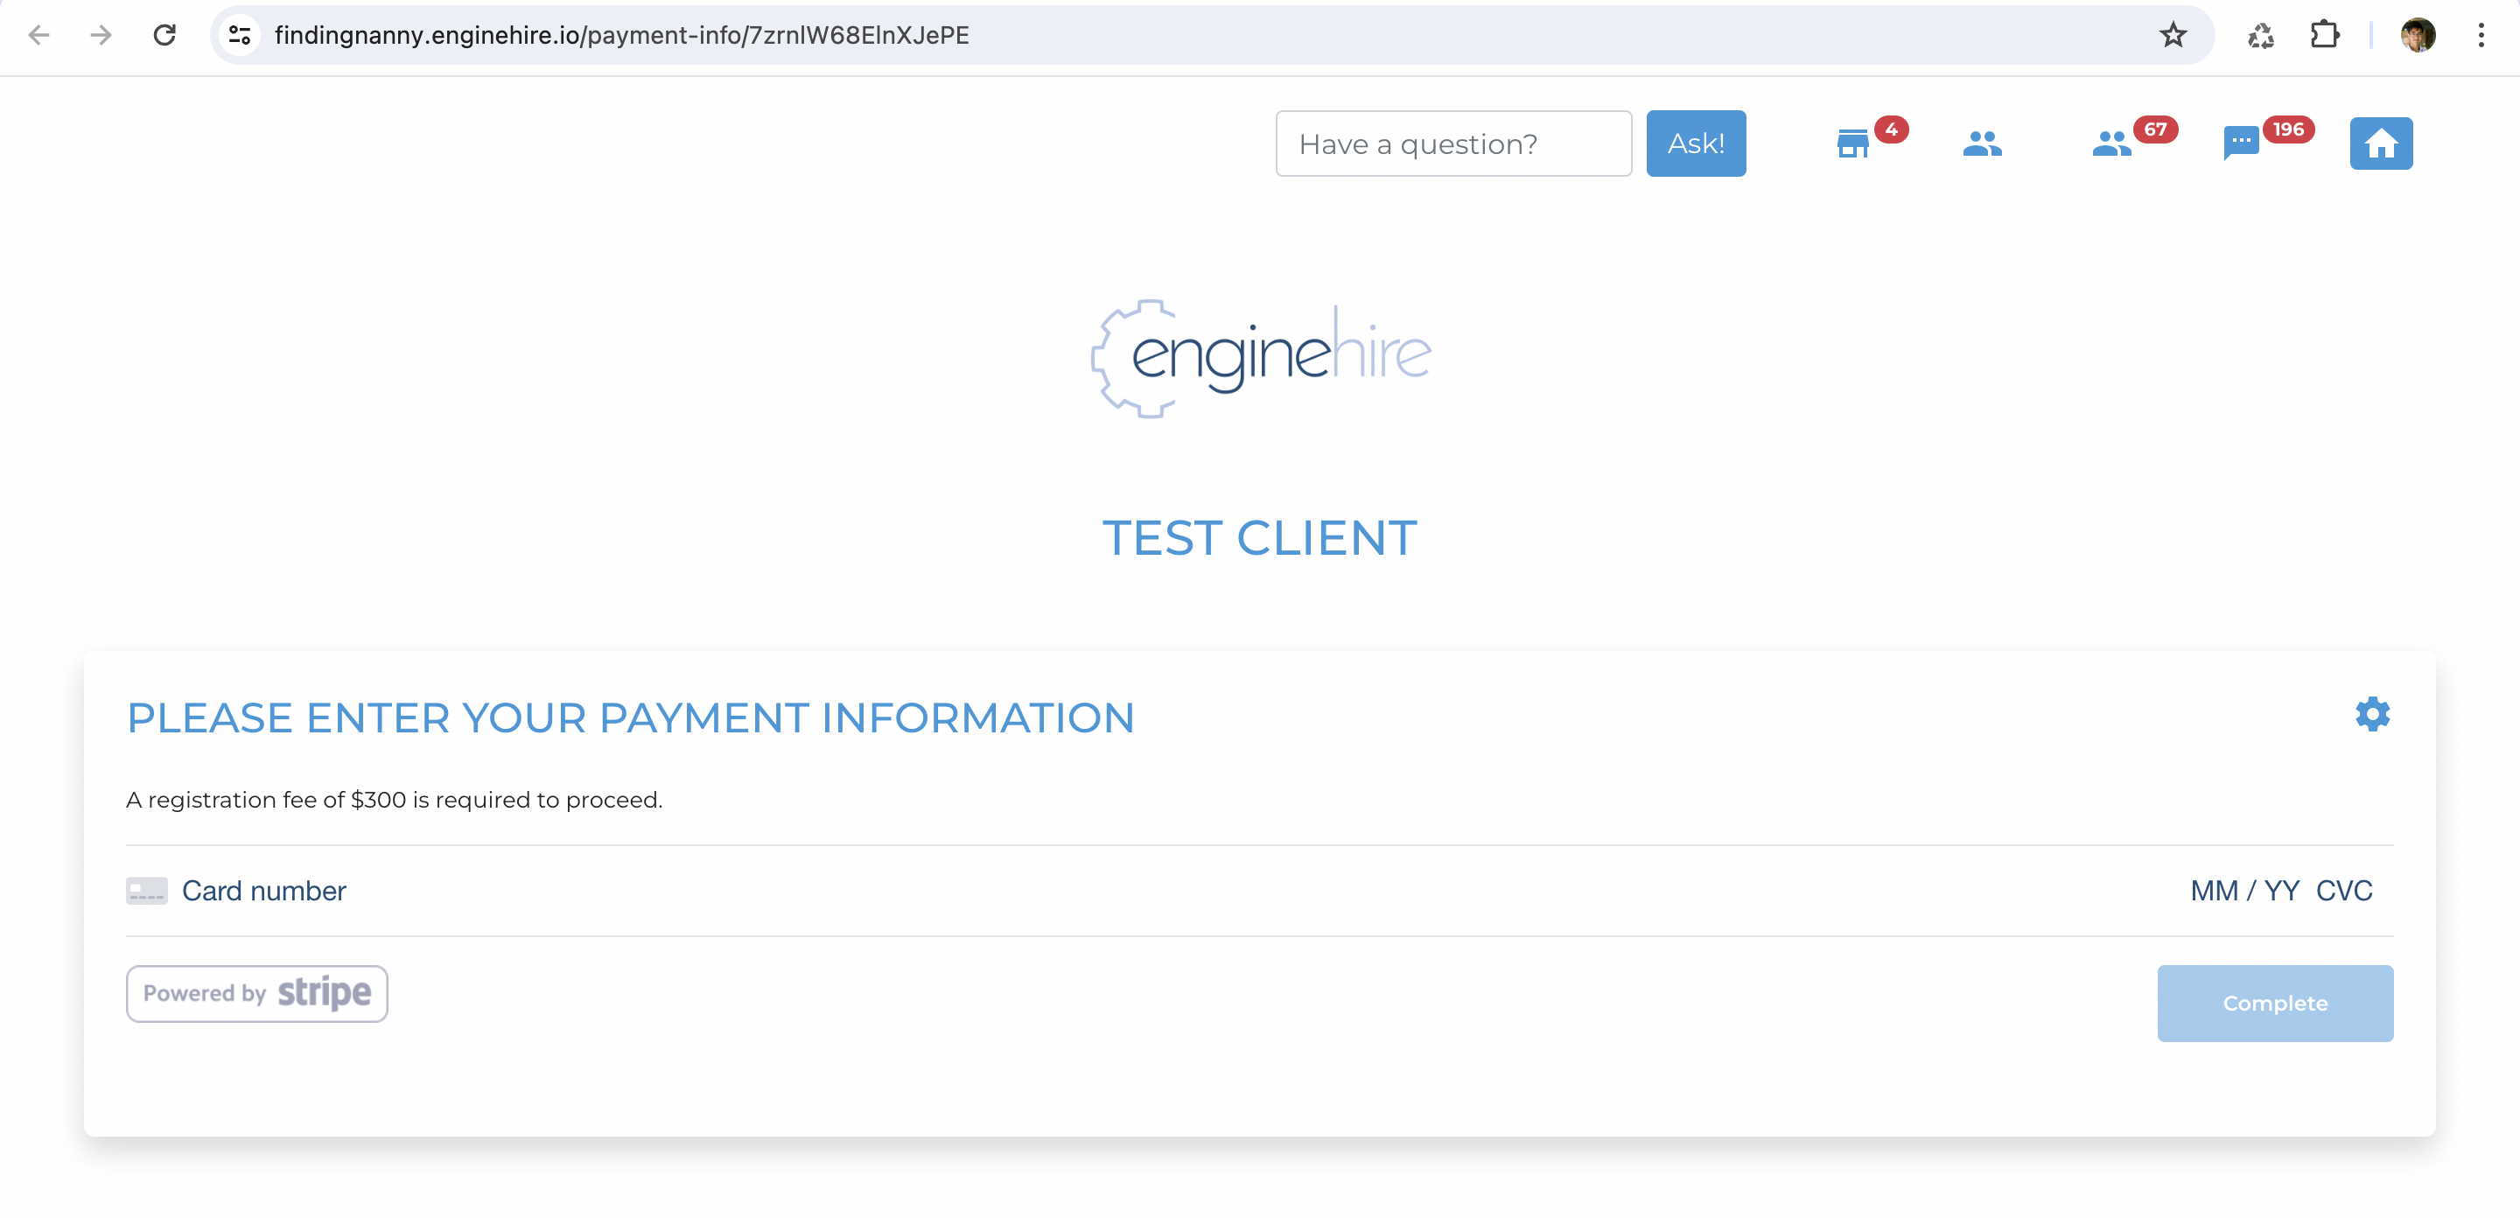The height and width of the screenshot is (1218, 2520).
Task: Click the Complete button
Action: pyautogui.click(x=2274, y=1003)
